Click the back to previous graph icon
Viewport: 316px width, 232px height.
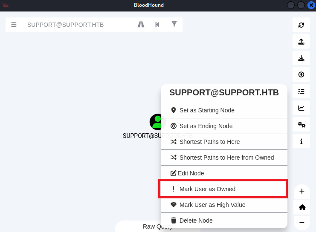click(157, 25)
